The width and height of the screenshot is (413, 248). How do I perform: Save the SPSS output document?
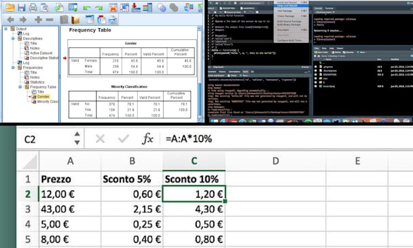[x=22, y=7]
